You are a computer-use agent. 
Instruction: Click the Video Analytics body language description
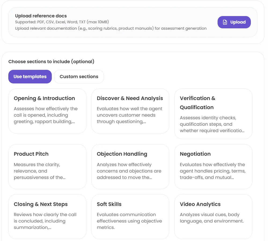[x=212, y=218]
